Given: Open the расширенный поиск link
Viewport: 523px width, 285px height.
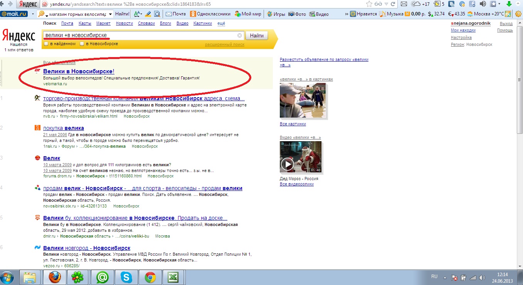Looking at the screenshot, I should (x=225, y=44).
